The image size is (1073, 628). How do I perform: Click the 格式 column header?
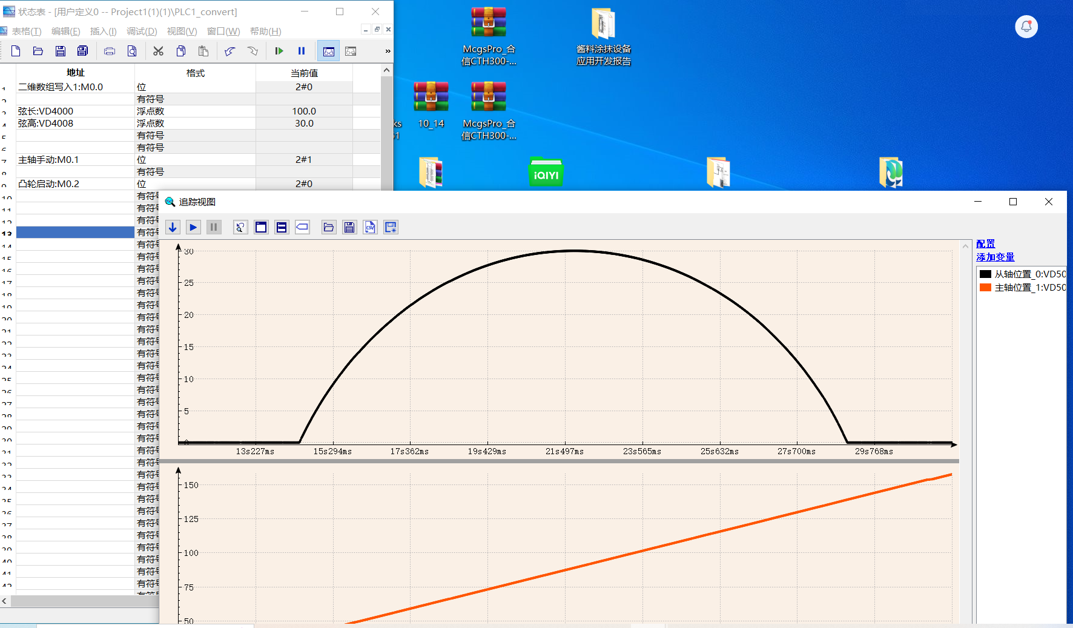point(195,73)
